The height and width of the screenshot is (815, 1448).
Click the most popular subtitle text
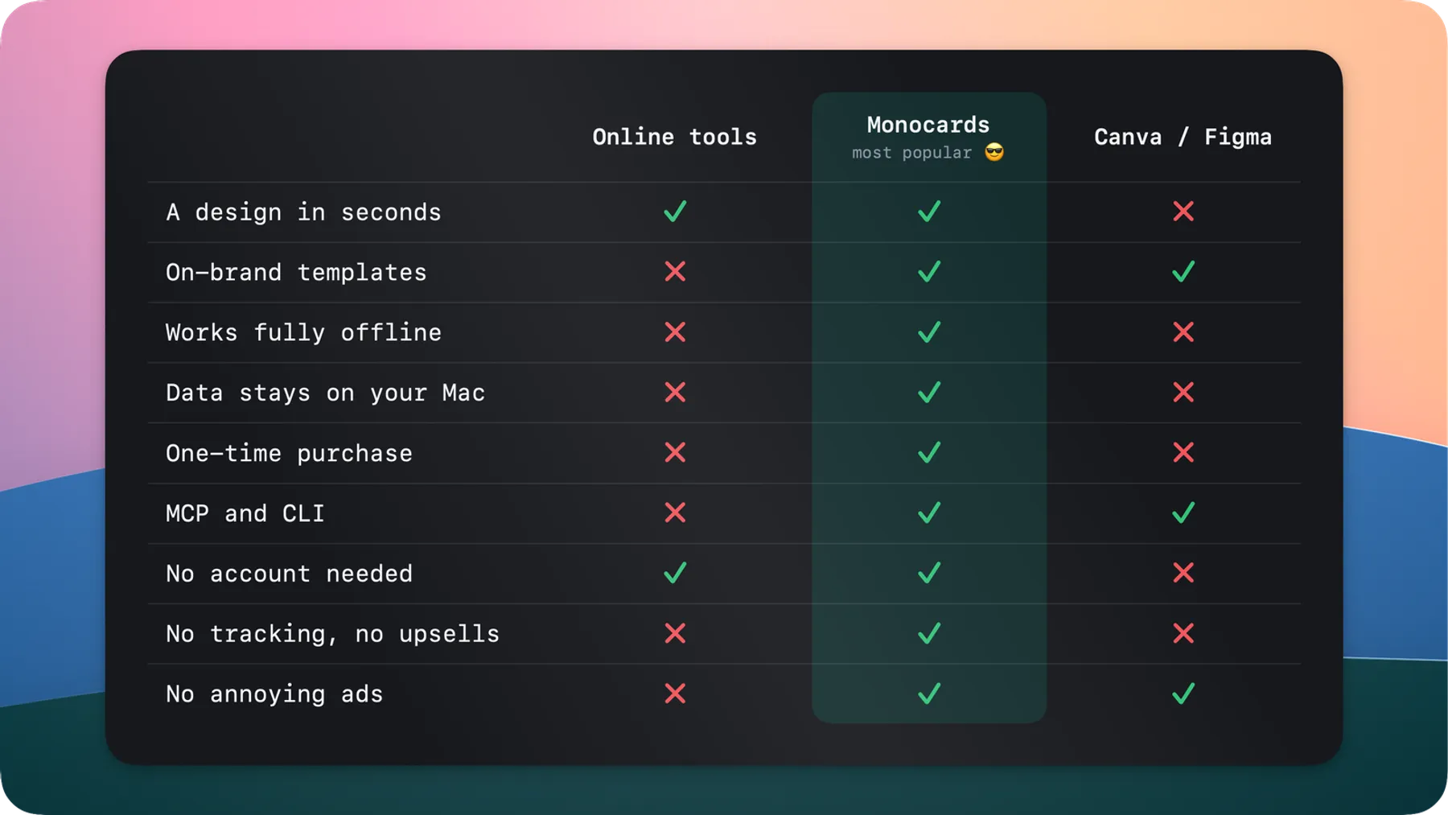[912, 153]
